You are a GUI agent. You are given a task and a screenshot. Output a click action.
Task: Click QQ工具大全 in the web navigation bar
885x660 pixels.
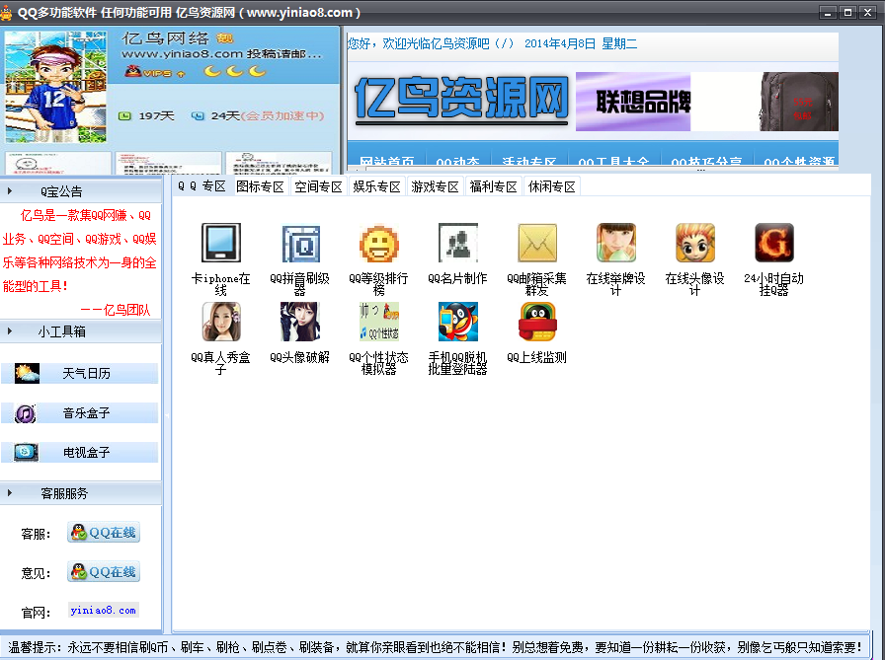[x=613, y=161]
